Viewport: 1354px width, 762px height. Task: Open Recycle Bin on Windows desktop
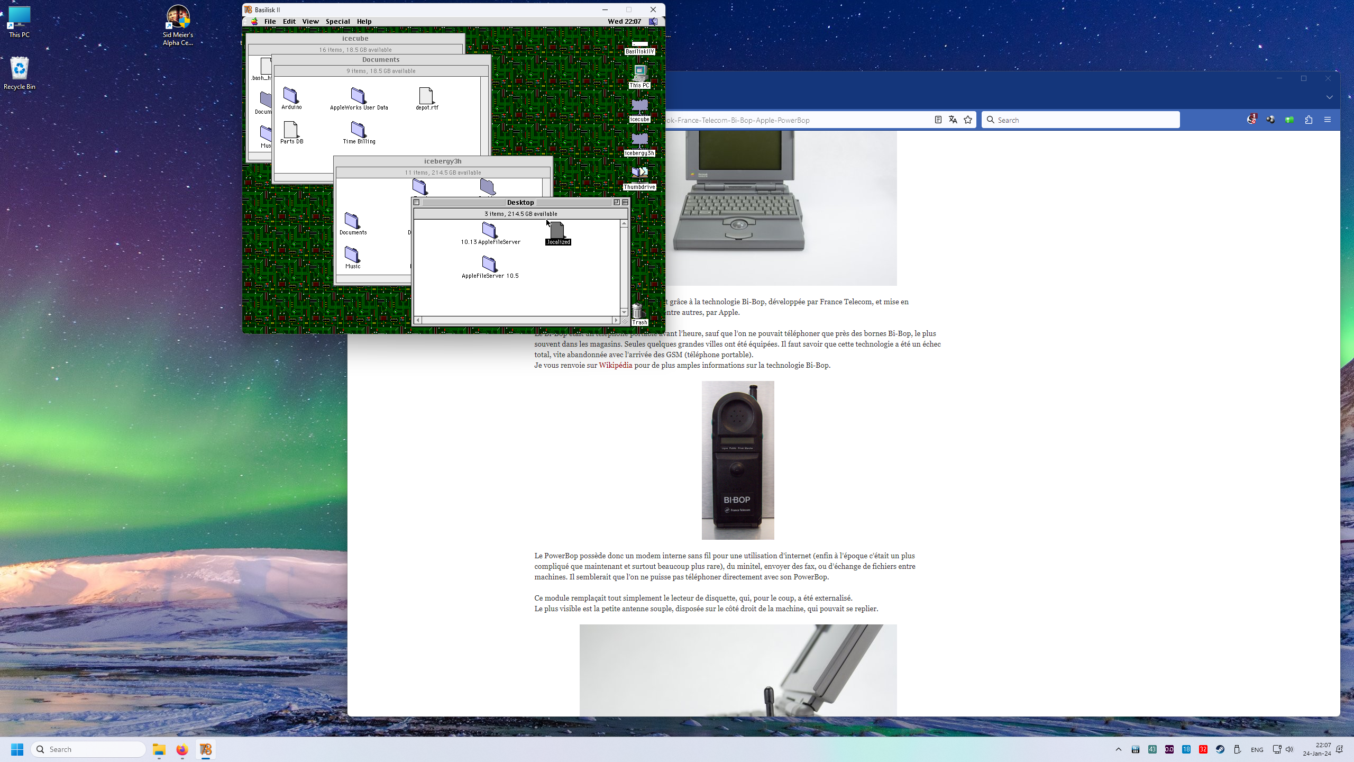coord(20,73)
